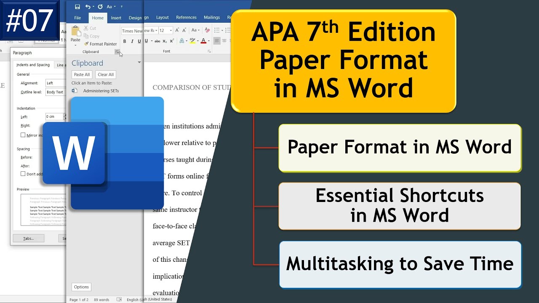The height and width of the screenshot is (303, 539).
Task: Click Aa icon in Quick Access Toolbar
Action: (x=109, y=7)
